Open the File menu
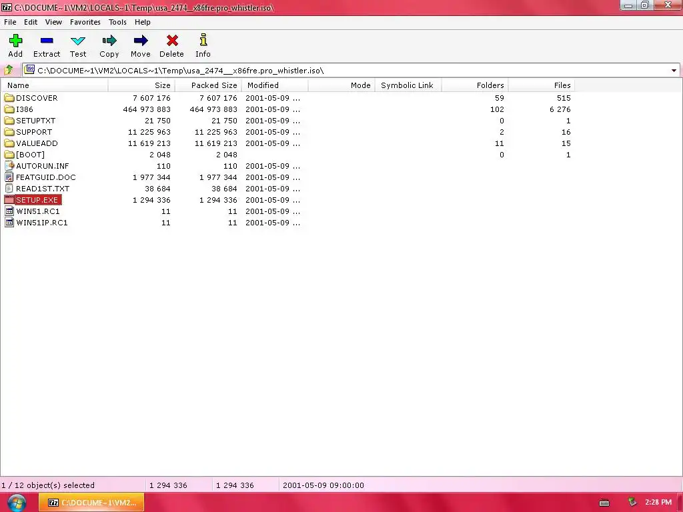 (10, 22)
